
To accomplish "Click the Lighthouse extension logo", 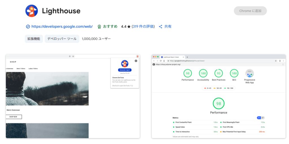I will [32, 11].
